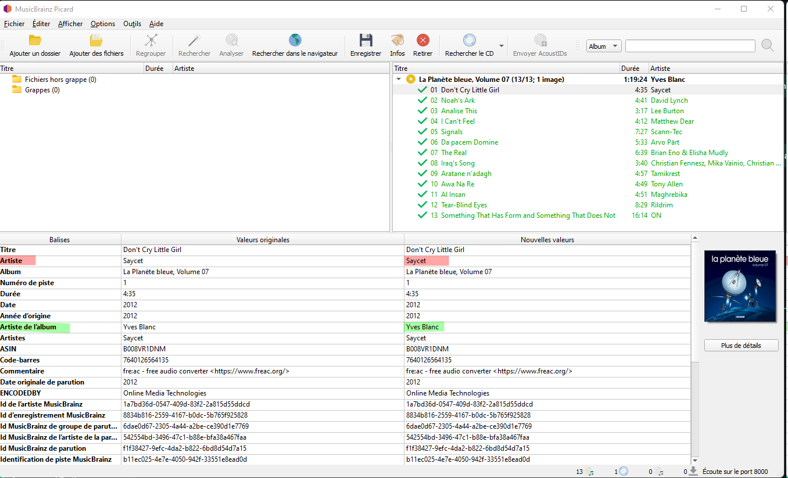Open the dropdown arrow next to Rechercher le CD
Viewport: 788px width, 478px height.
click(x=501, y=45)
